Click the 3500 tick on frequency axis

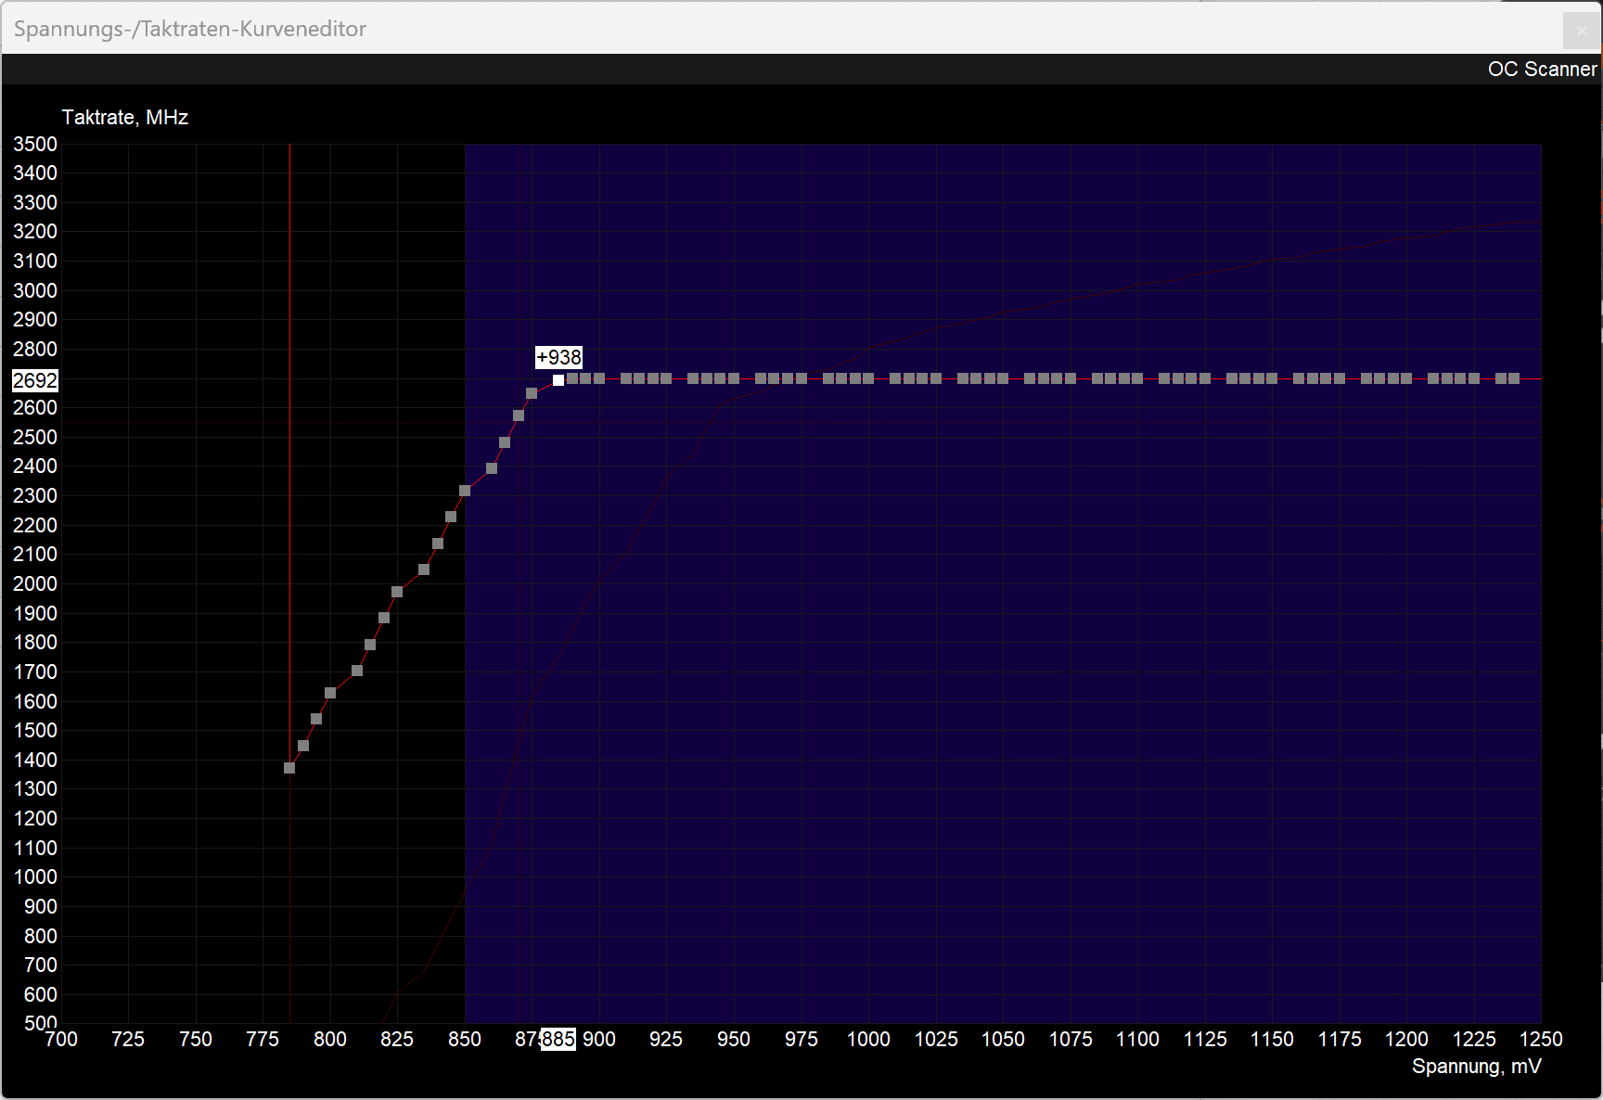tap(35, 144)
